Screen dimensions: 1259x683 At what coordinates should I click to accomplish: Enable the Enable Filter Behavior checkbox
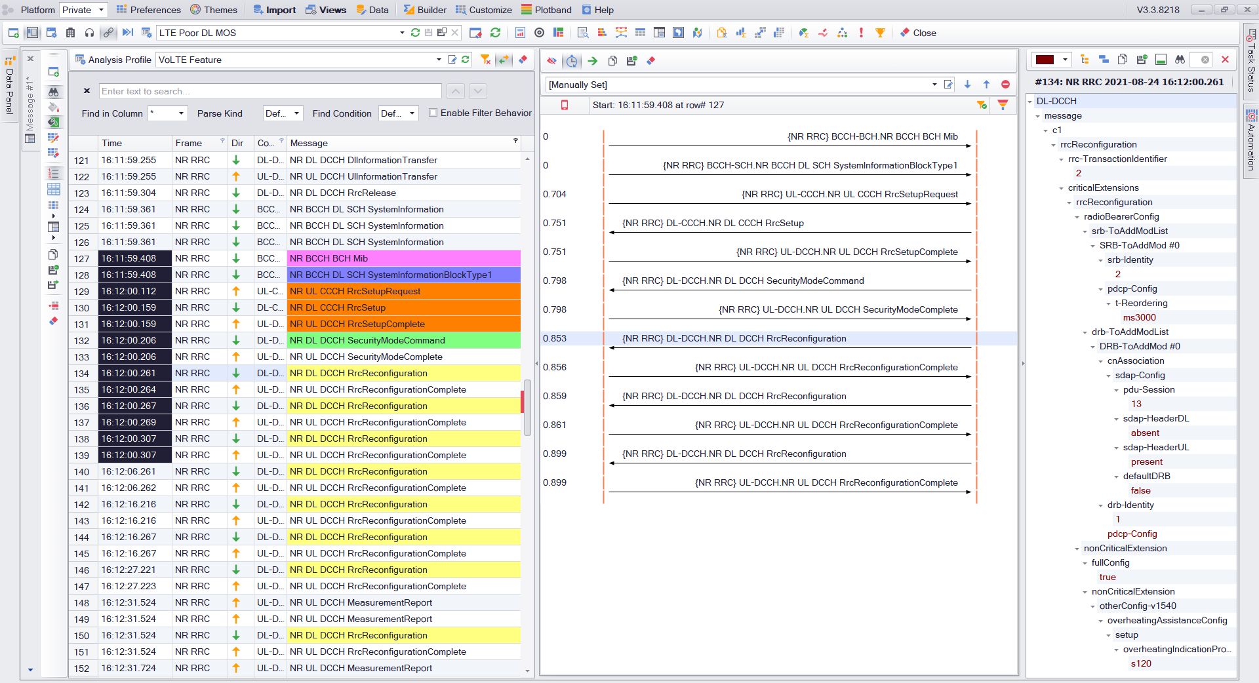433,112
